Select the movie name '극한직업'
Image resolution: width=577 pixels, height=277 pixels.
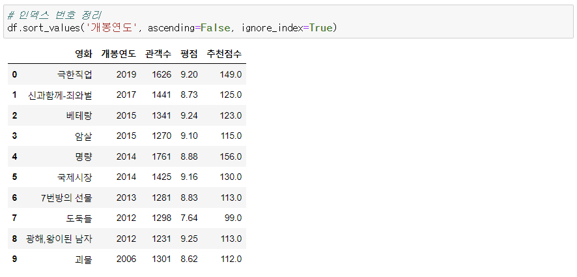coord(75,75)
